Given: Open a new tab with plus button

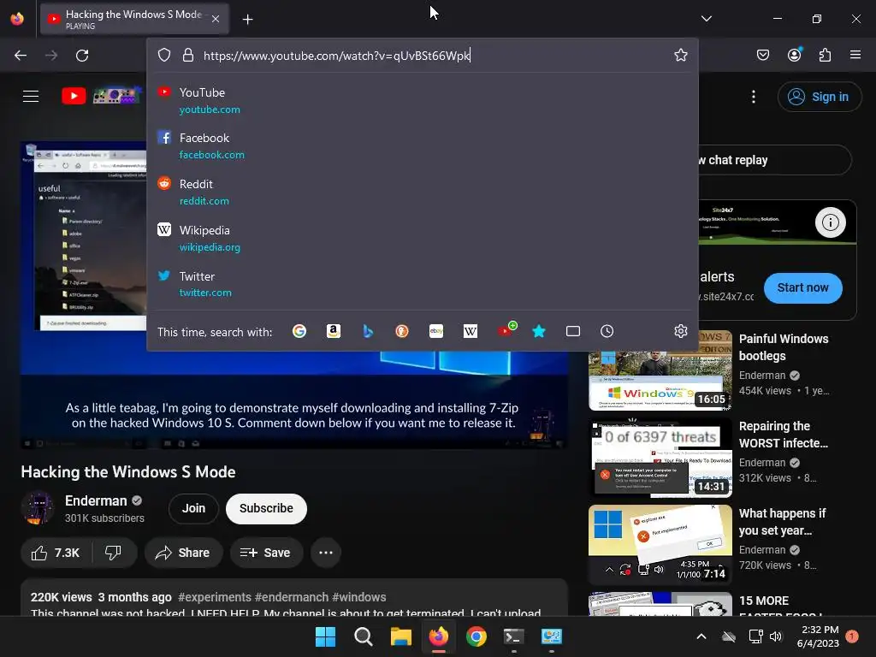Looking at the screenshot, I should 247,20.
